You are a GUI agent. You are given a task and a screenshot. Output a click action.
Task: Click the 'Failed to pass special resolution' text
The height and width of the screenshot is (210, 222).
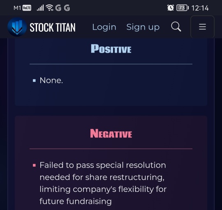coord(103,165)
